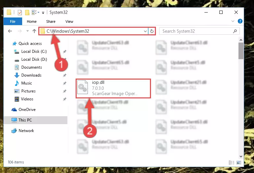The image size is (254, 173).
Task: Click the Network icon in sidebar
Action: click(14, 130)
